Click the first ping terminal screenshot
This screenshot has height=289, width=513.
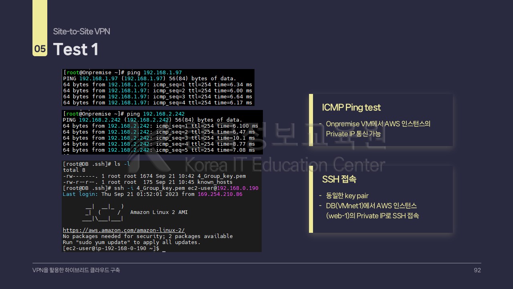pos(158,88)
